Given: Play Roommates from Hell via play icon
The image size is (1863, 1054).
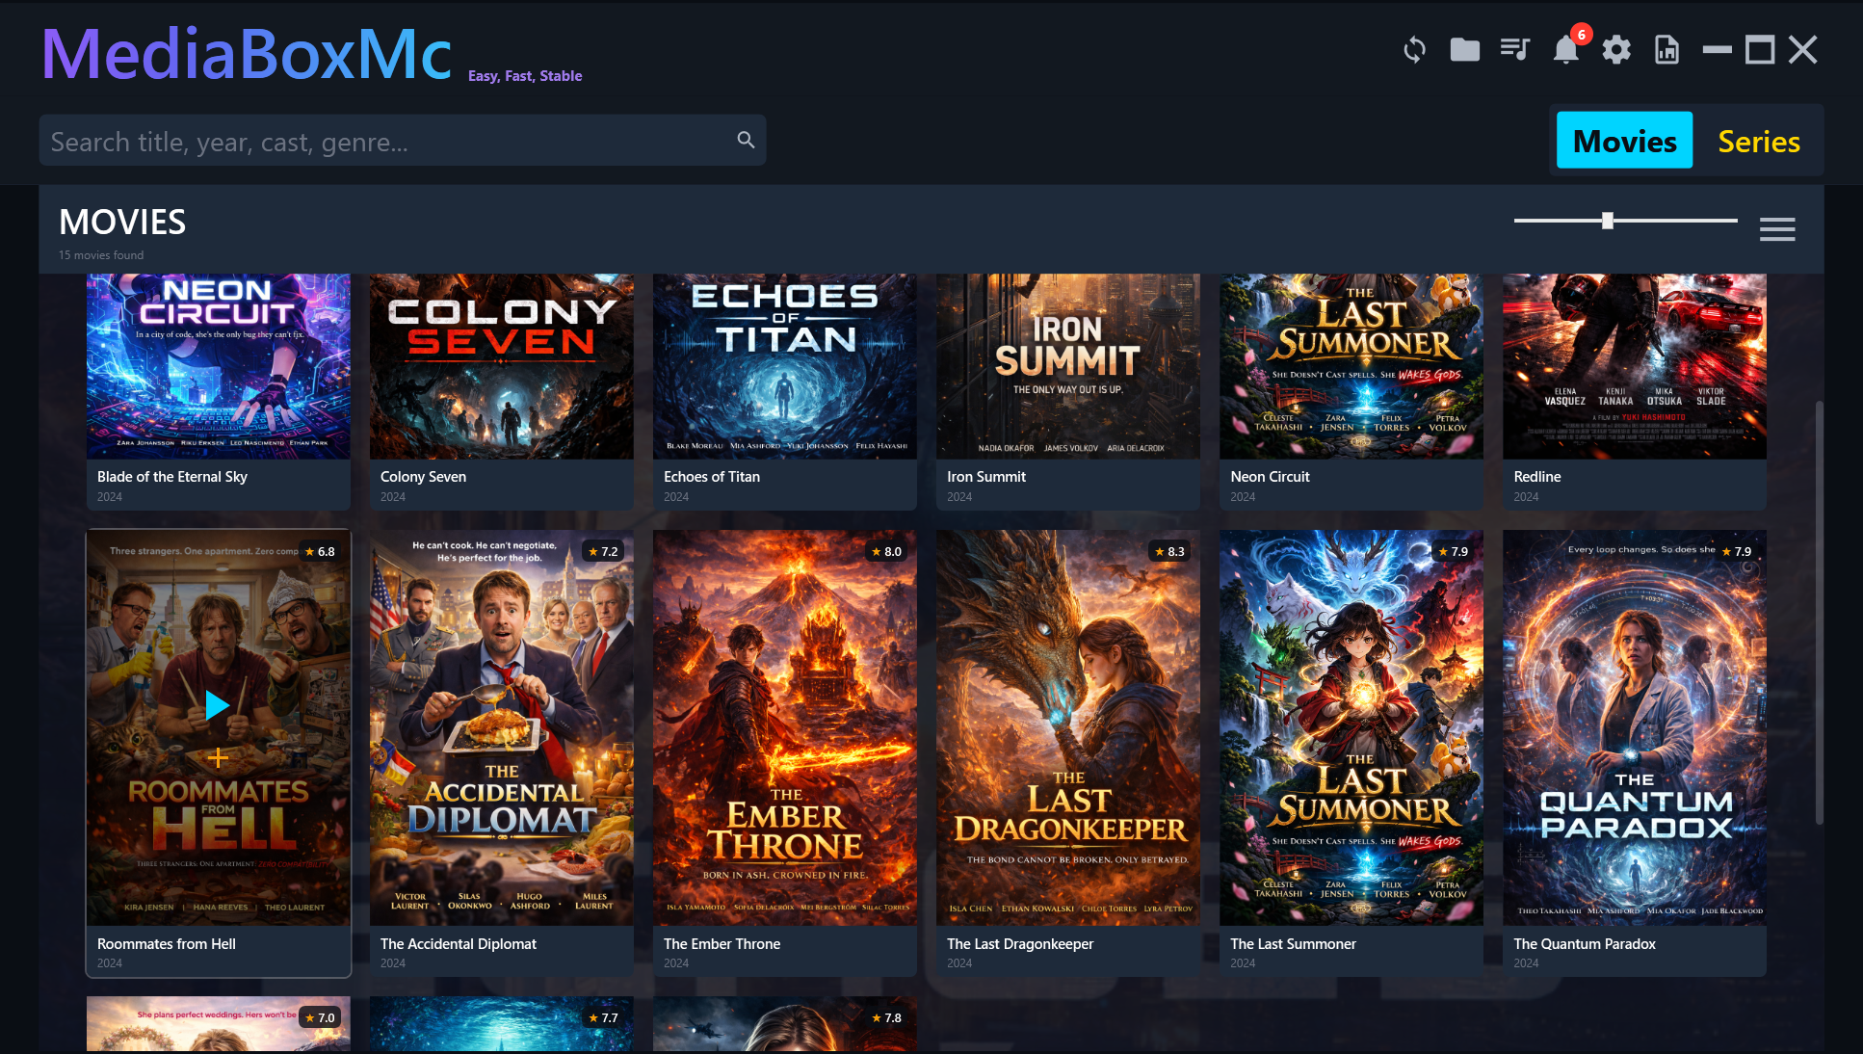Looking at the screenshot, I should [x=218, y=705].
